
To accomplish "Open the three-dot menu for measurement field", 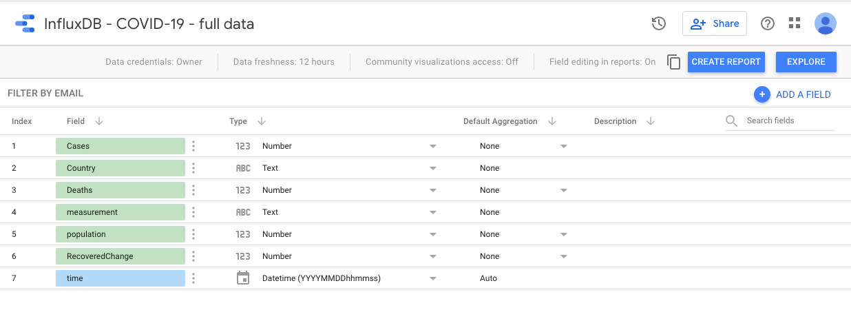I will point(193,212).
